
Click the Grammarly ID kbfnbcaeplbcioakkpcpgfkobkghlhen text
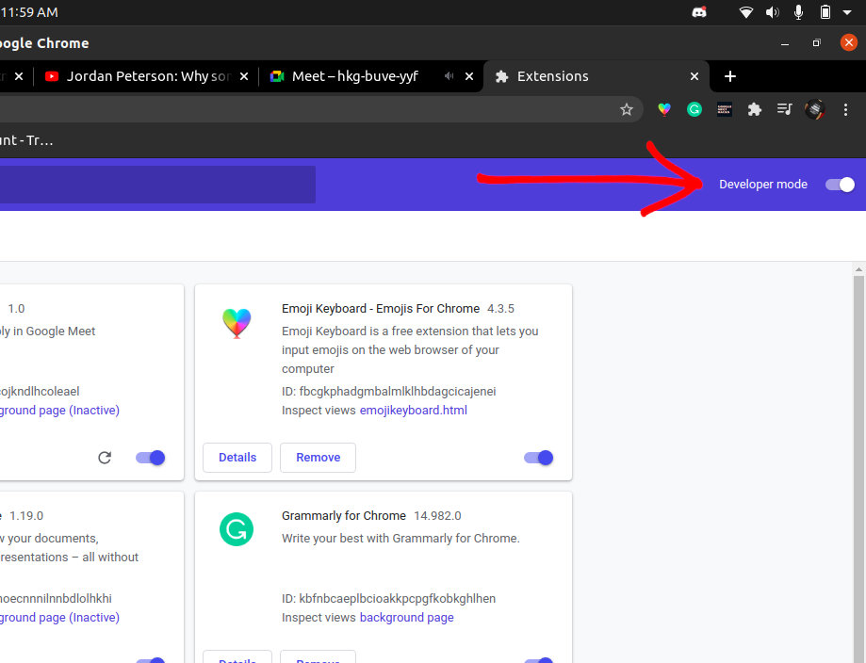[389, 598]
